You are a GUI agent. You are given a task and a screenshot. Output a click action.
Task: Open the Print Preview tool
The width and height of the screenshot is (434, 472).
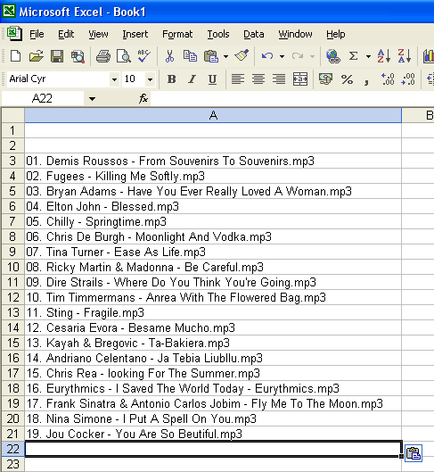click(124, 56)
